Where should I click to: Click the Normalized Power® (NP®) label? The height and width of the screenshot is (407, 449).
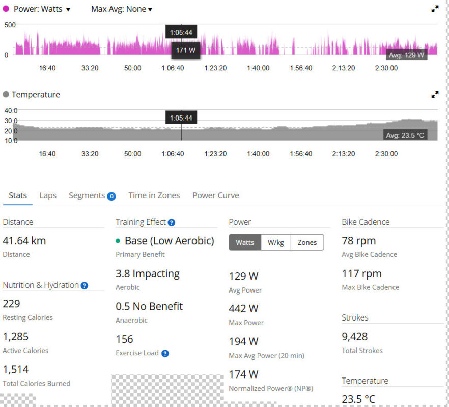click(271, 388)
